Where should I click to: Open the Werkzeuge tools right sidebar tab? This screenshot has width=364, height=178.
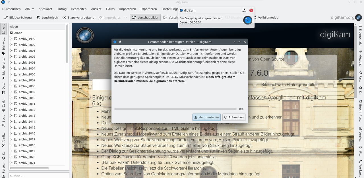click(360, 168)
